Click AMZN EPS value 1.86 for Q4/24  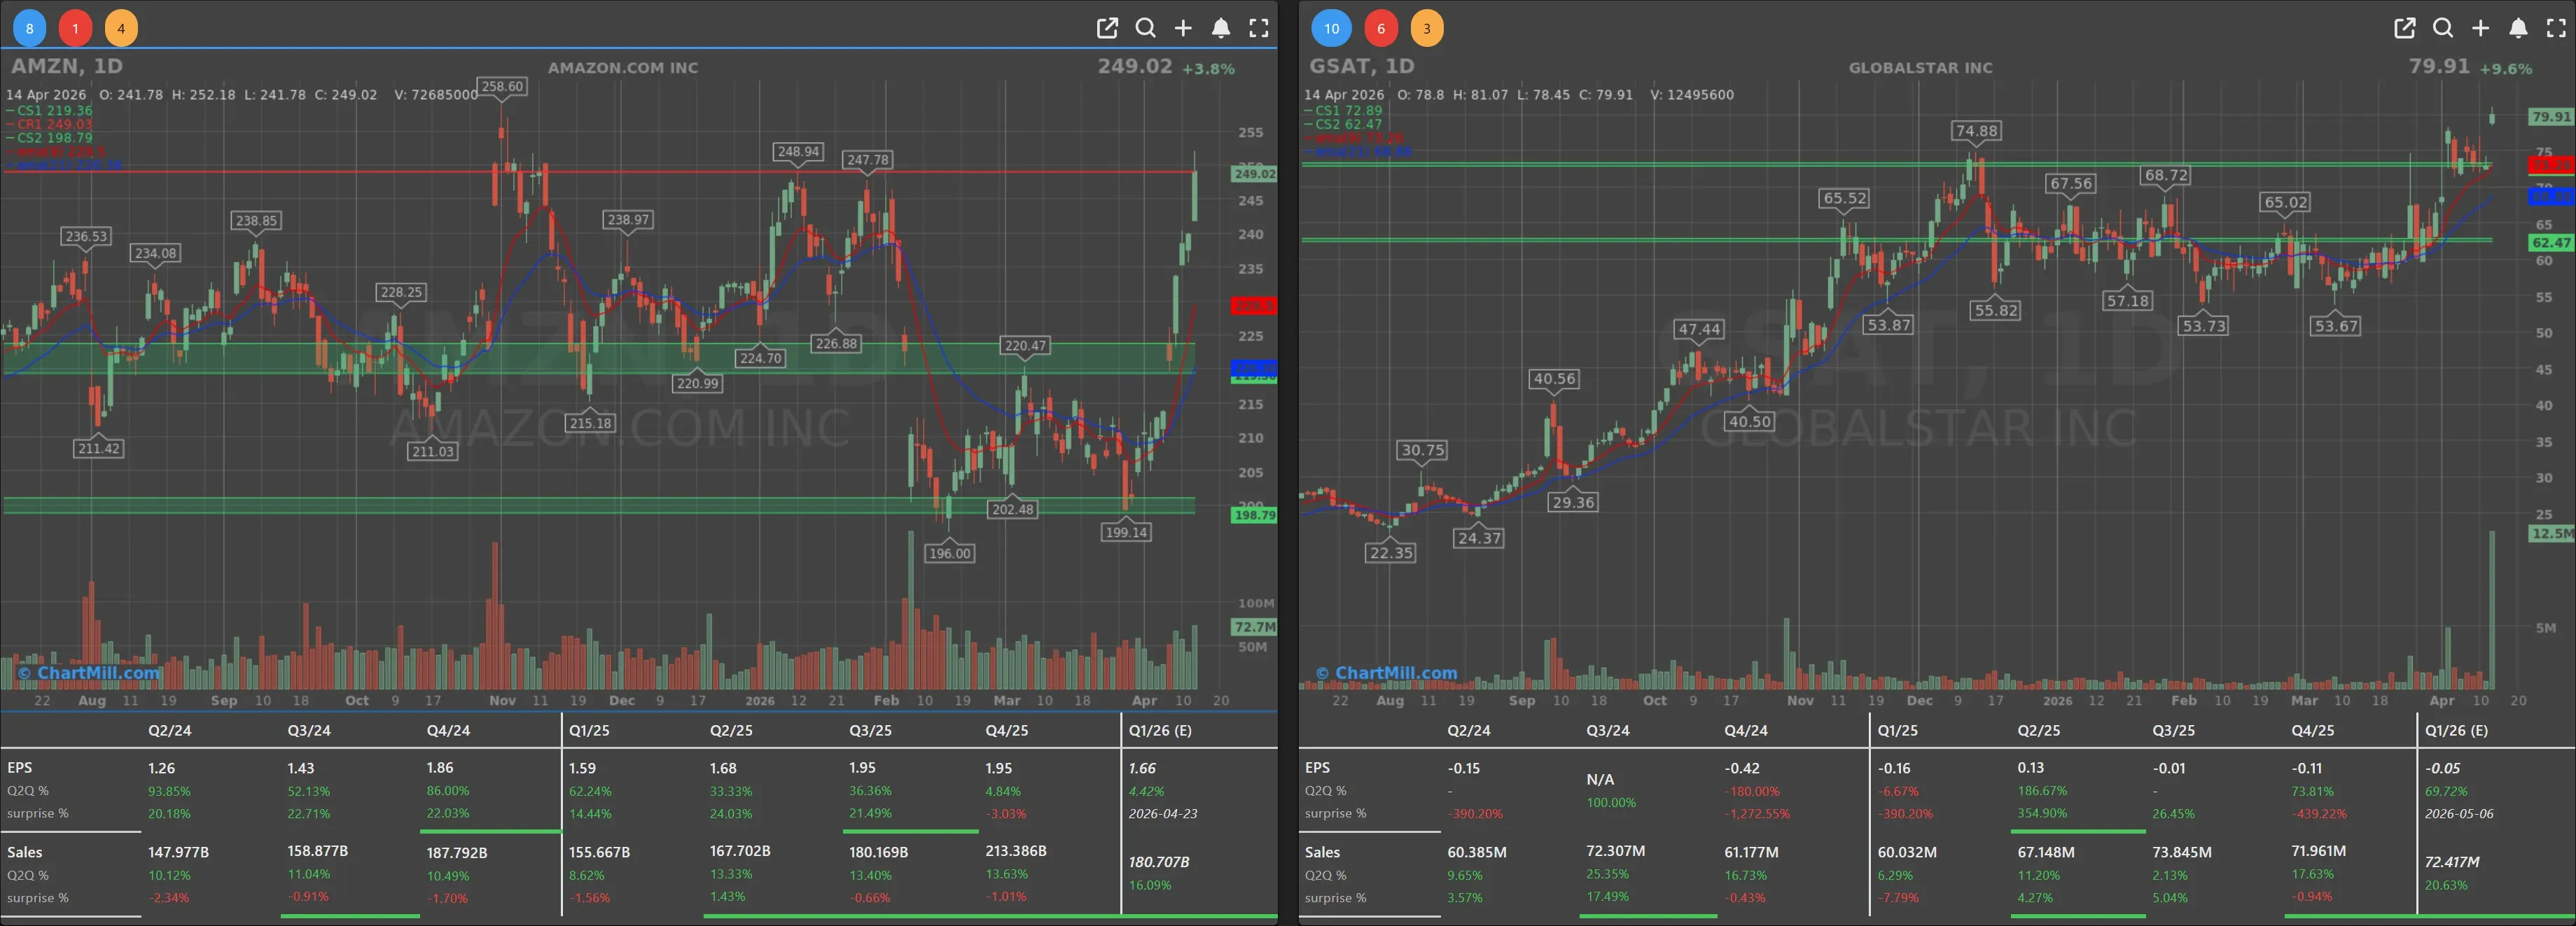coord(440,768)
